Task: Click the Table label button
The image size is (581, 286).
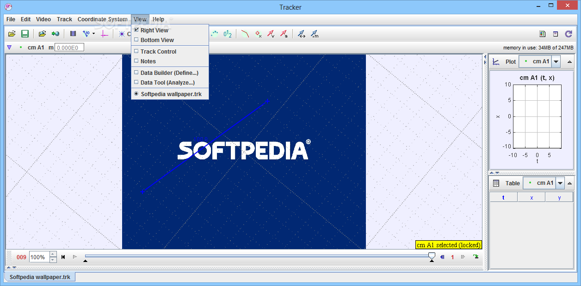Action: (x=513, y=183)
